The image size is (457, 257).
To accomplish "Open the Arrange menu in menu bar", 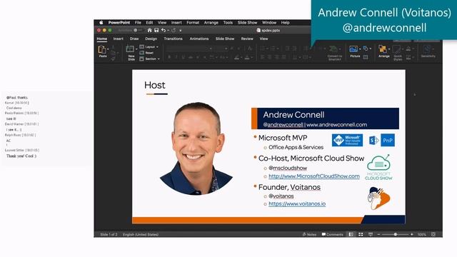I will [x=211, y=22].
